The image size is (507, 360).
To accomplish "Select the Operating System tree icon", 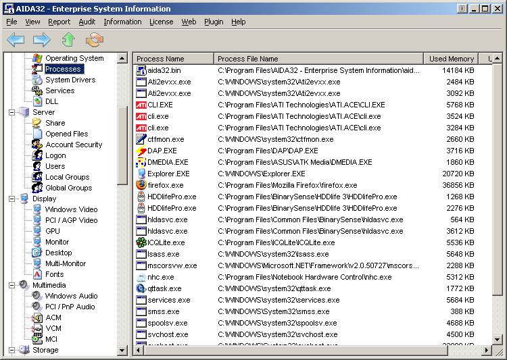I will point(37,58).
